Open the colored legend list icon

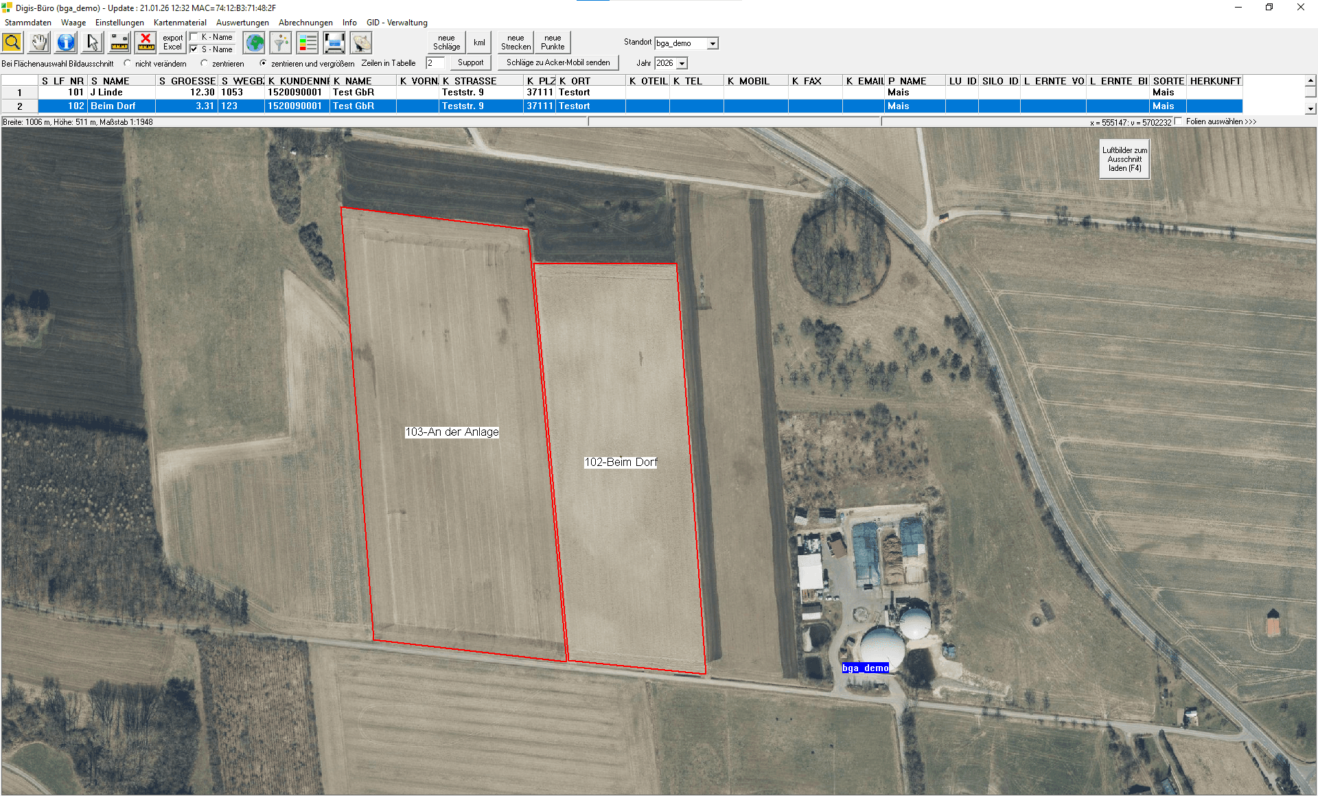pyautogui.click(x=308, y=43)
